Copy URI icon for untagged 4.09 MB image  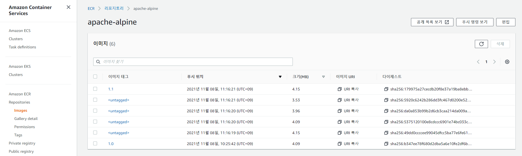tap(340, 122)
